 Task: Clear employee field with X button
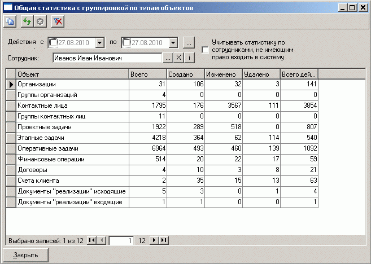click(x=178, y=58)
